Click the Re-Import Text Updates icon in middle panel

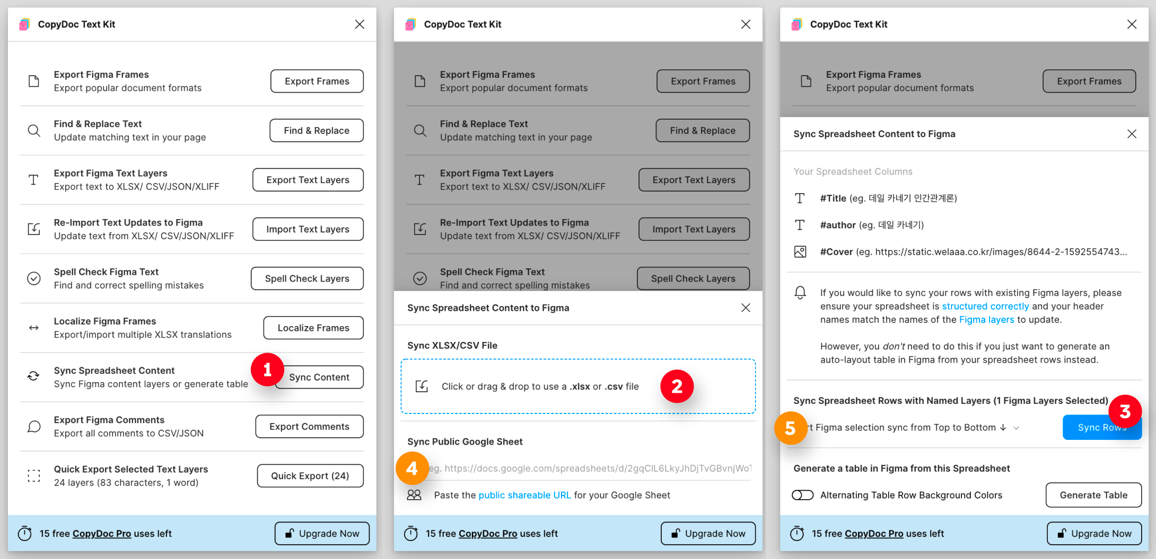coord(420,229)
